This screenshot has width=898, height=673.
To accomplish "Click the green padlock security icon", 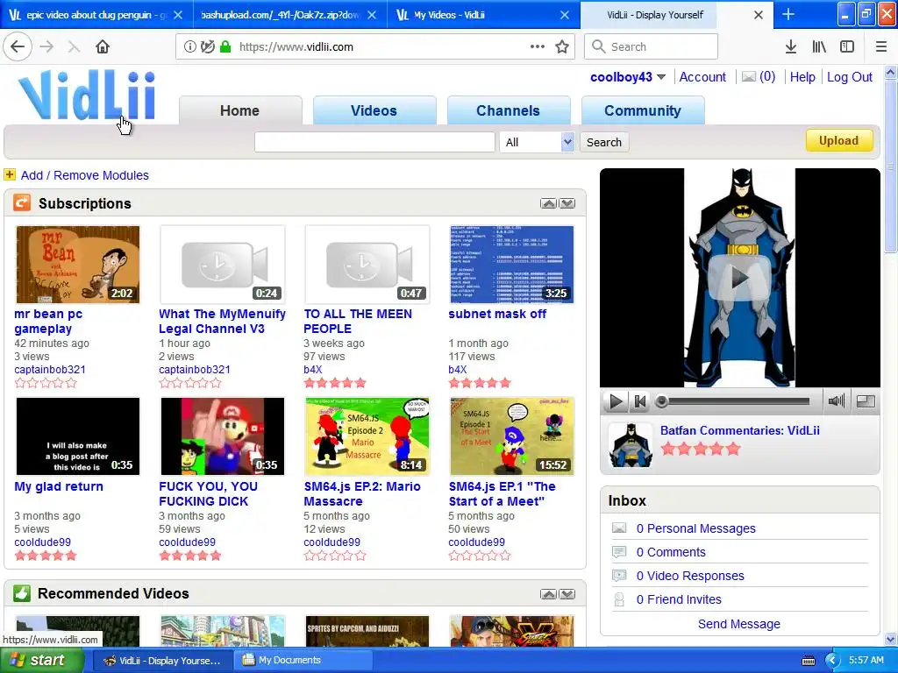I will (225, 47).
